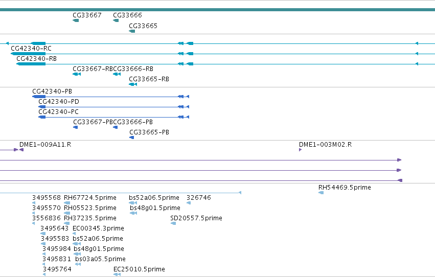Select the purple arrow under DME1-003M02.R
435x277 pixels.
300,150
